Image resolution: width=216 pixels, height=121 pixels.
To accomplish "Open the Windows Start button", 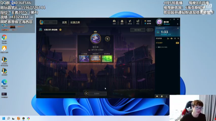I will click(x=4, y=118).
